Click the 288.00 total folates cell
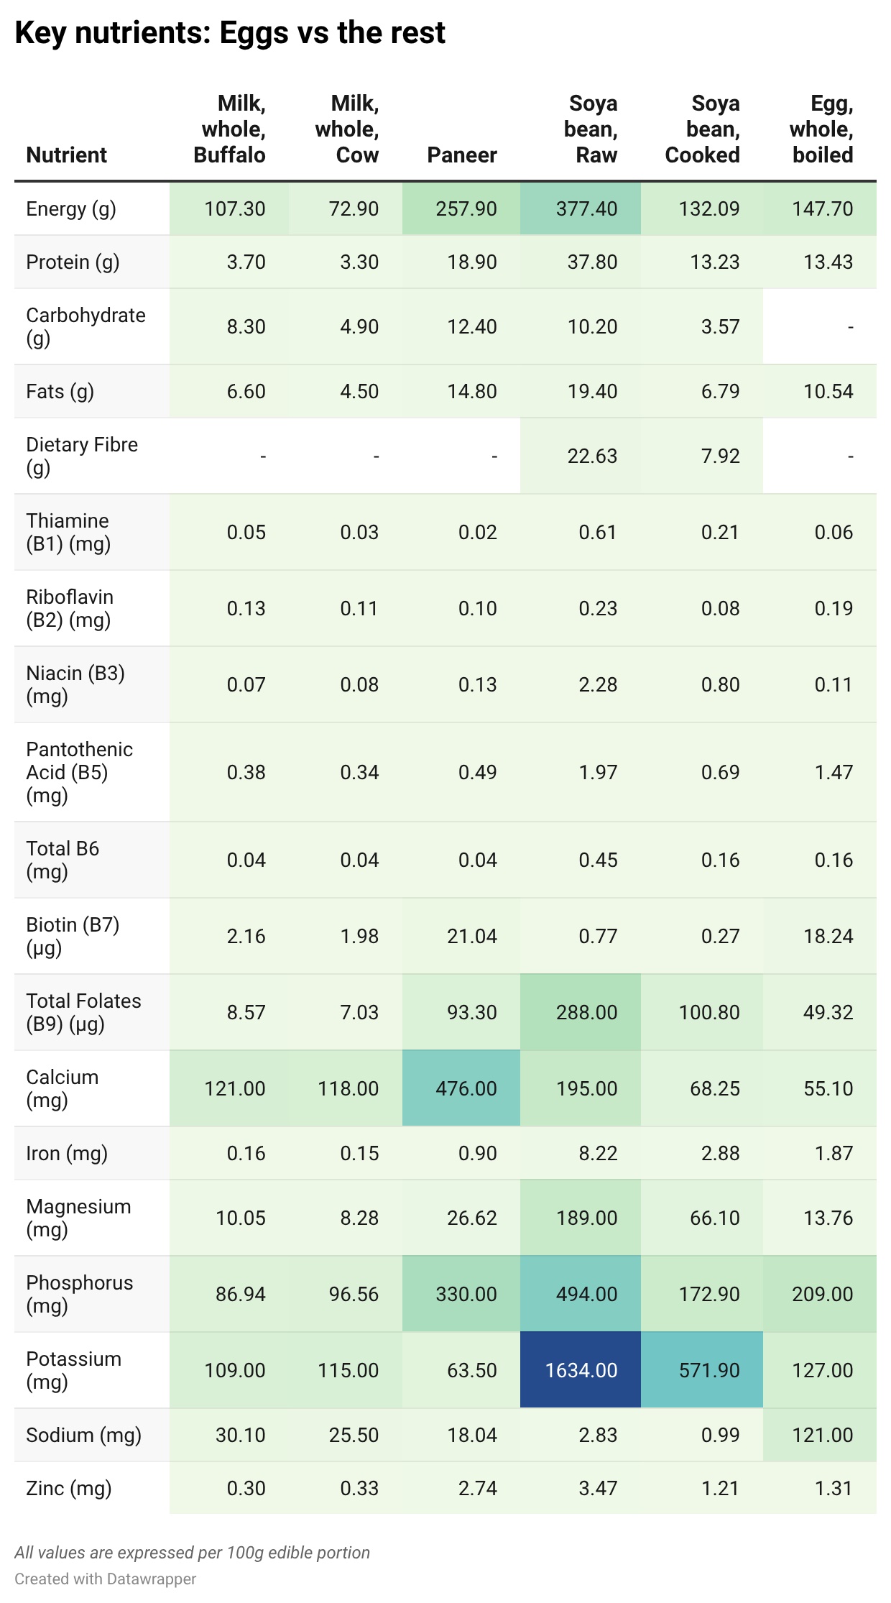891x1603 pixels. [581, 1012]
